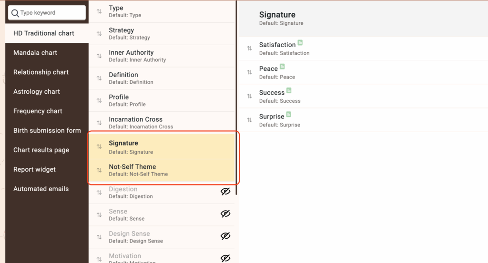Click the reorder arrows beside Type
This screenshot has width=488, height=263.
[x=99, y=11]
